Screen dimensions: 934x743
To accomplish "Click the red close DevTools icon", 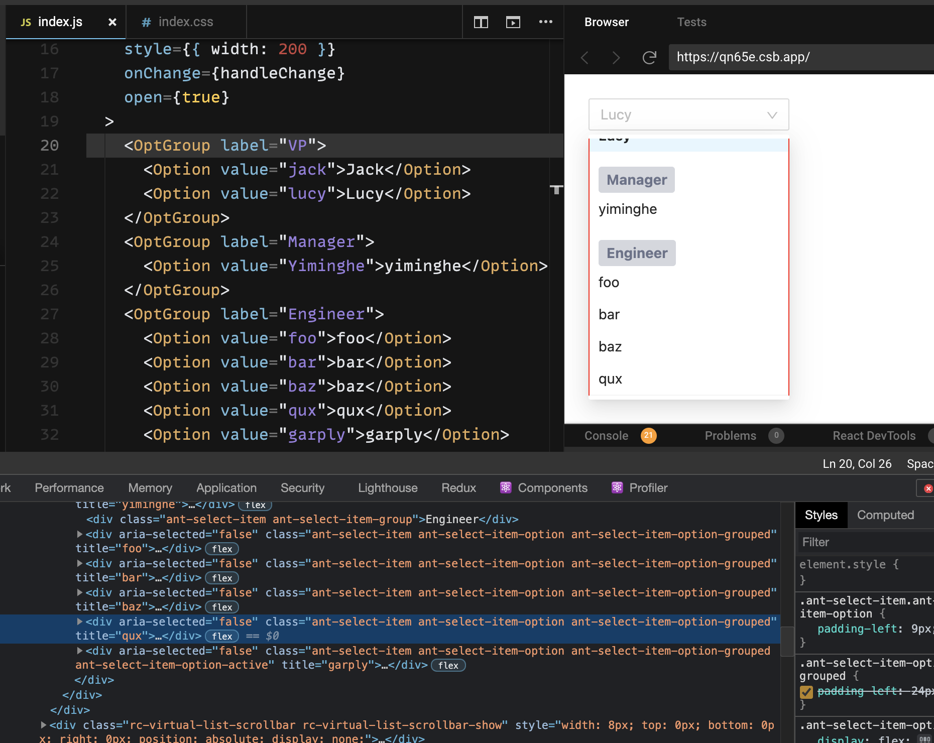I will (927, 487).
